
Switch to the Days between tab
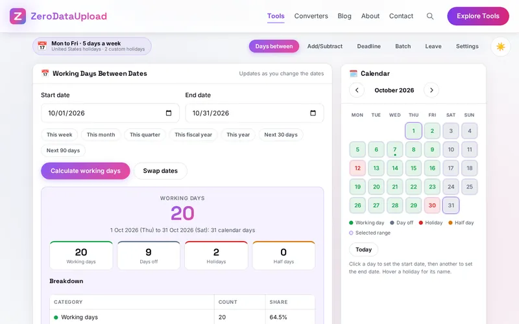(274, 46)
